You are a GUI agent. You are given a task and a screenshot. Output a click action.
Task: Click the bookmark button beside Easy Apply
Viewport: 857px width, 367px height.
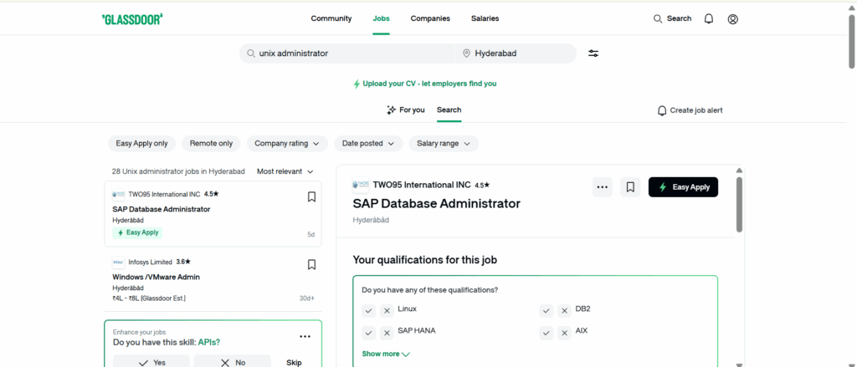tap(631, 187)
